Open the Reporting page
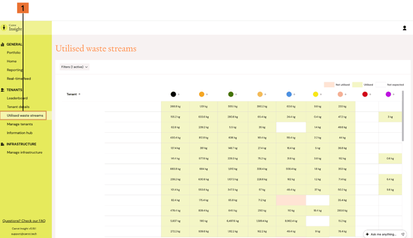 [15, 70]
